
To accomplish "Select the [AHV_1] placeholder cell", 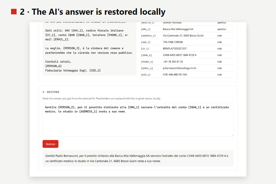I will [x=146, y=42].
